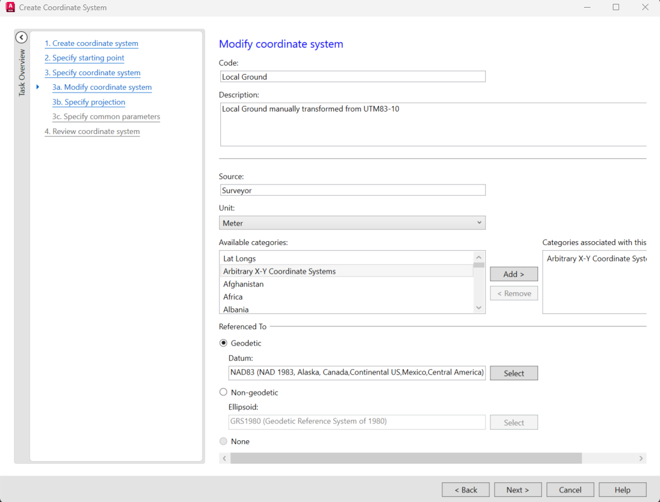The width and height of the screenshot is (660, 502).
Task: Select the Geodetic radio button
Action: coord(223,343)
